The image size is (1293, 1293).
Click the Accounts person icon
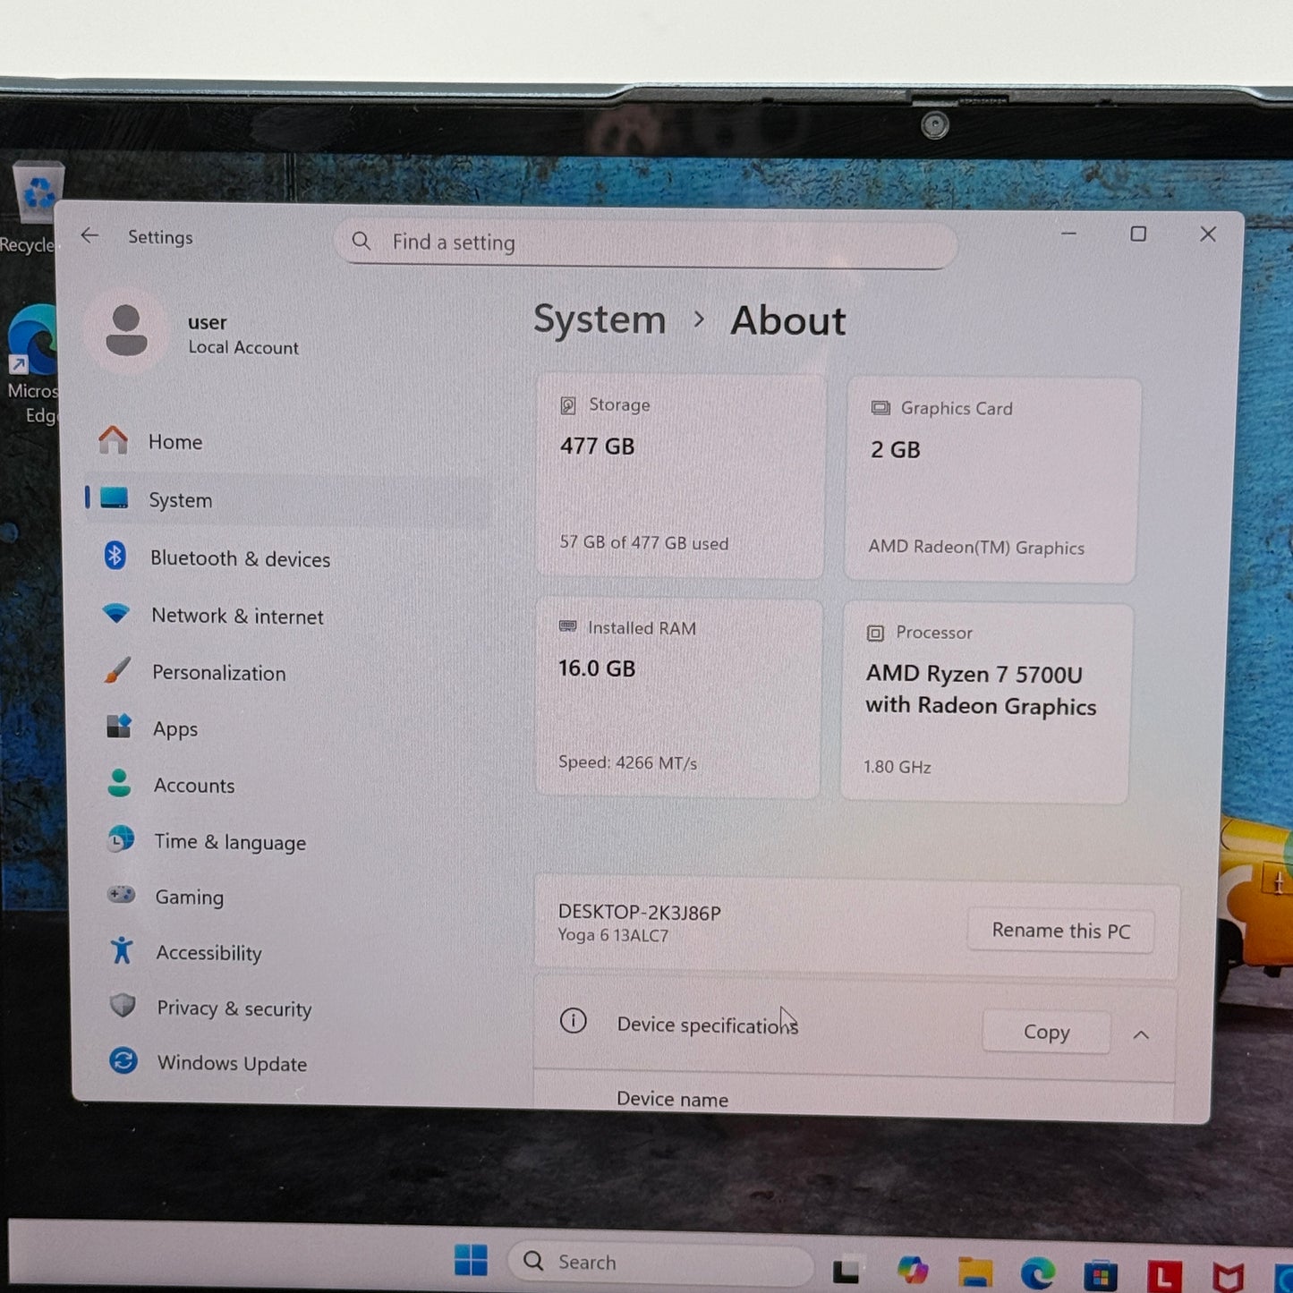point(119,783)
